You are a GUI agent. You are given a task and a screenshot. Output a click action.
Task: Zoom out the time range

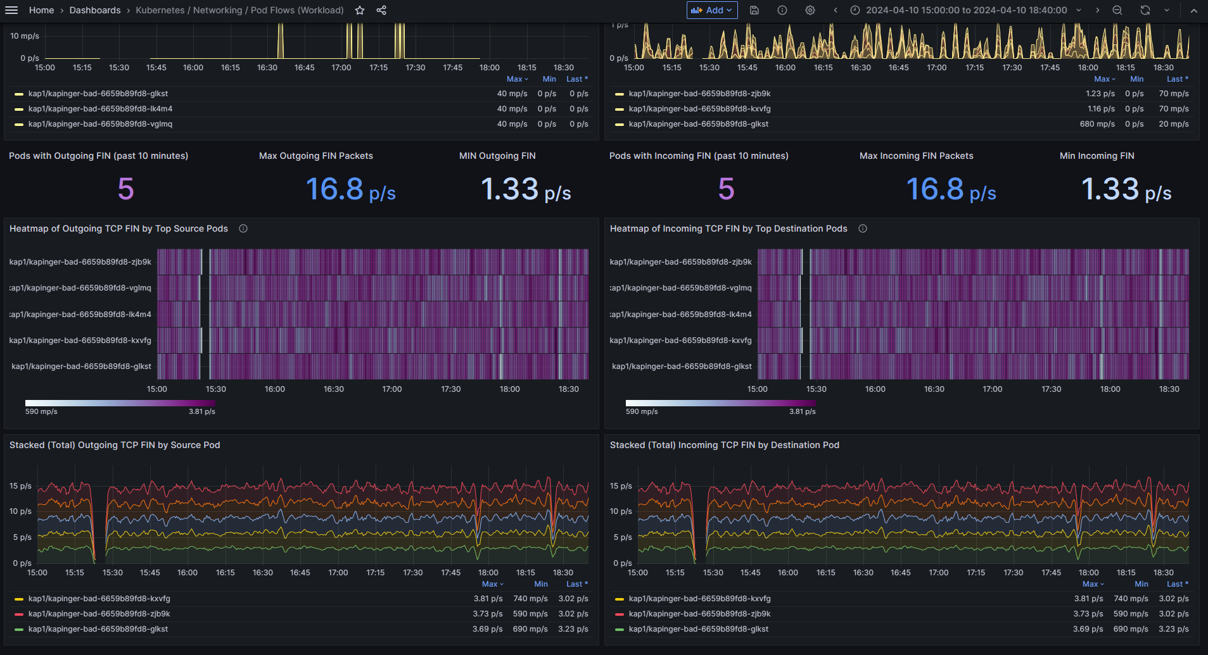[x=1117, y=10]
